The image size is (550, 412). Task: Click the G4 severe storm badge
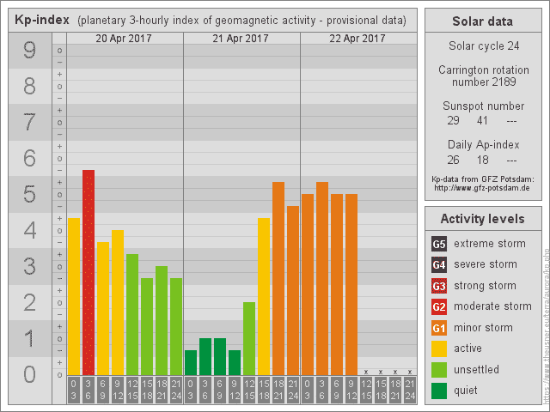[x=439, y=264]
